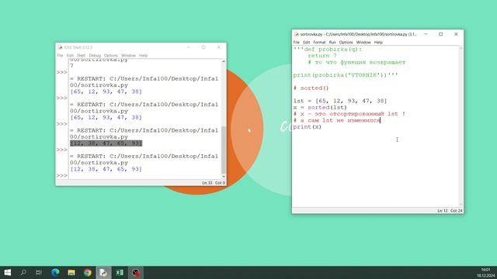Click editor scrollbar down arrow
The width and height of the screenshot is (497, 279).
click(x=461, y=205)
